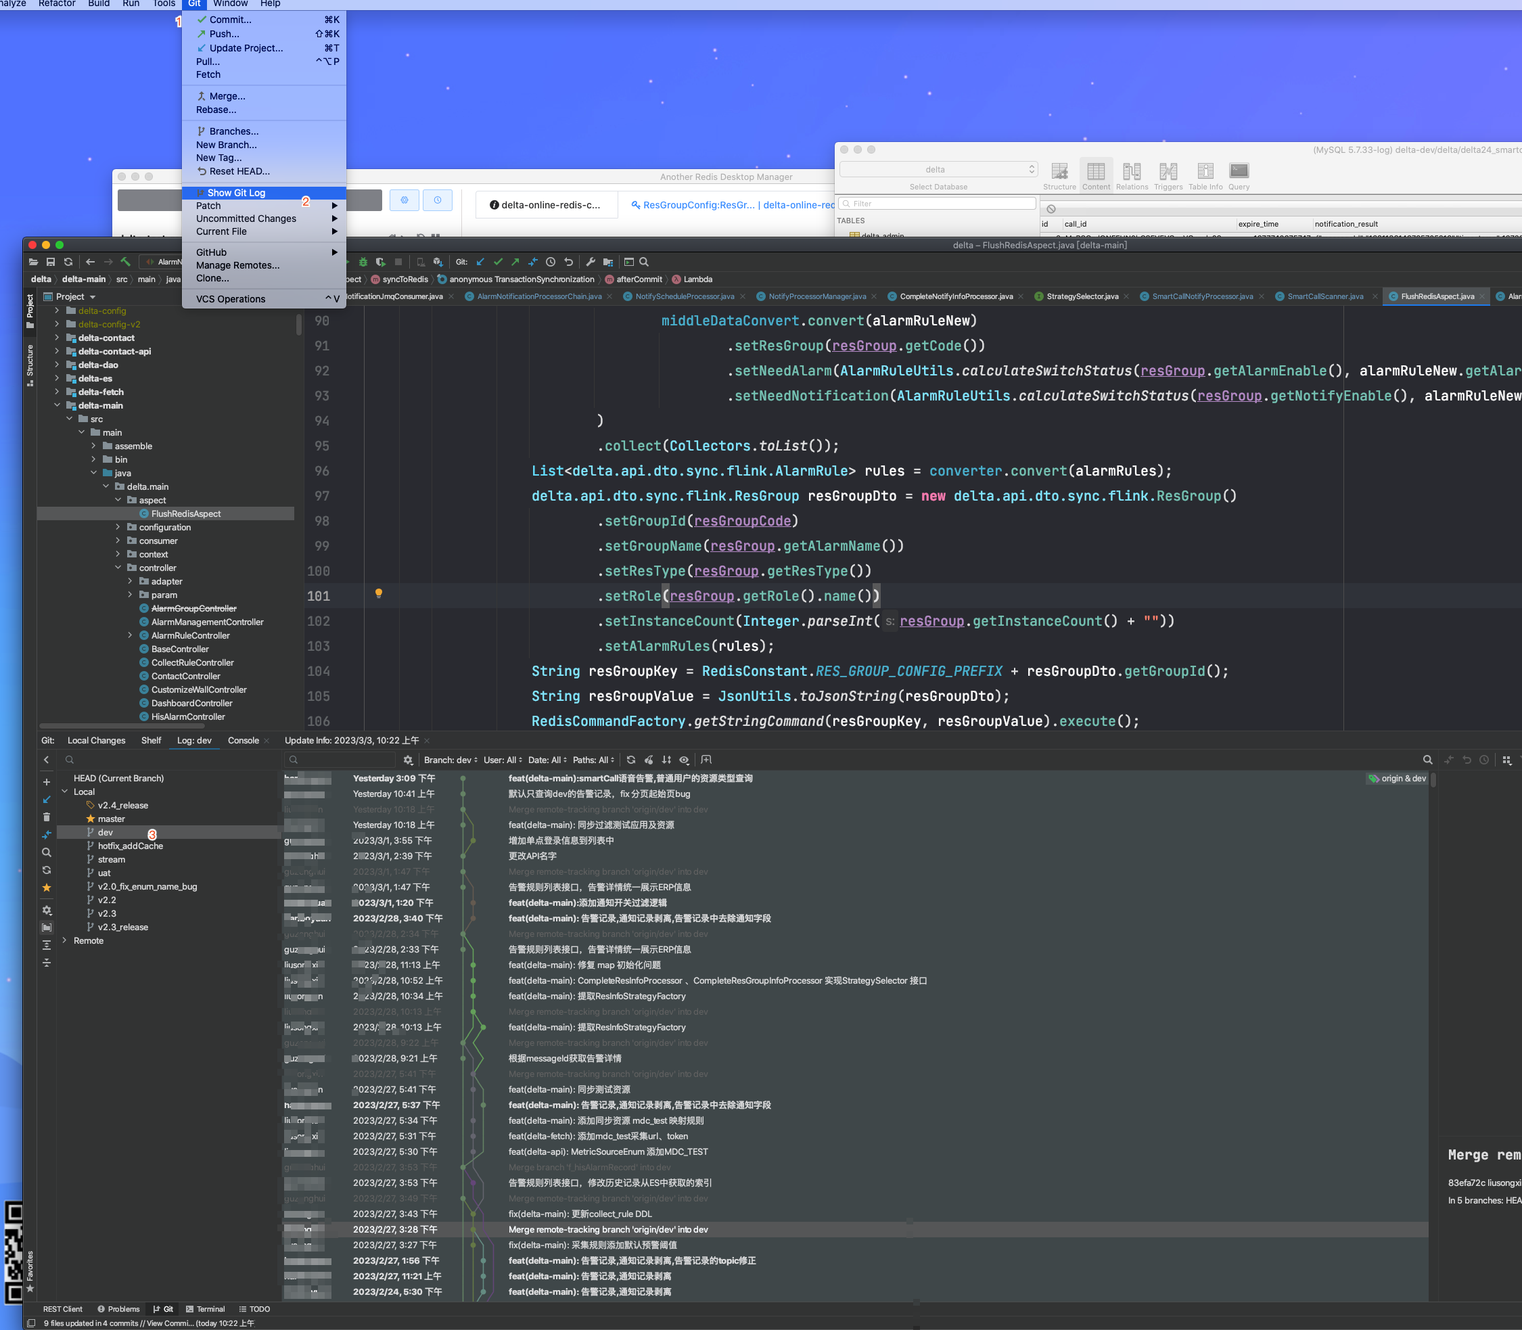The height and width of the screenshot is (1330, 1522).
Task: Click the build hammer icon
Action: pos(125,262)
